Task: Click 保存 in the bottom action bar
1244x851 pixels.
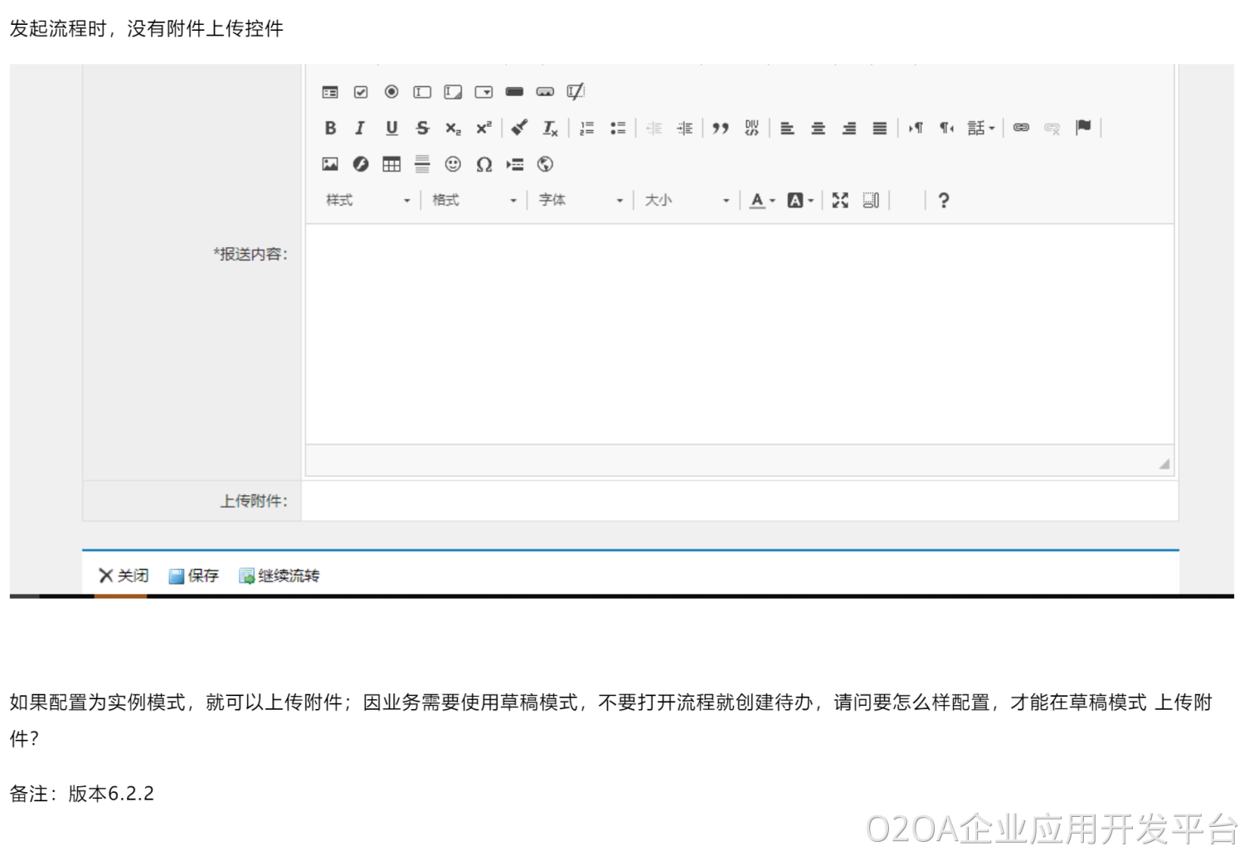Action: pos(194,576)
